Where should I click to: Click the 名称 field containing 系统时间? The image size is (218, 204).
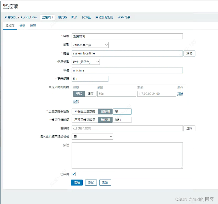127,36
